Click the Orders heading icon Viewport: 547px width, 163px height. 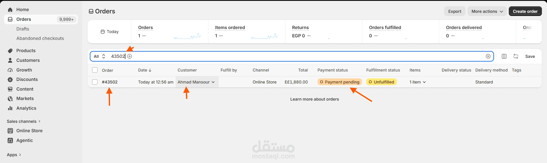click(x=91, y=11)
